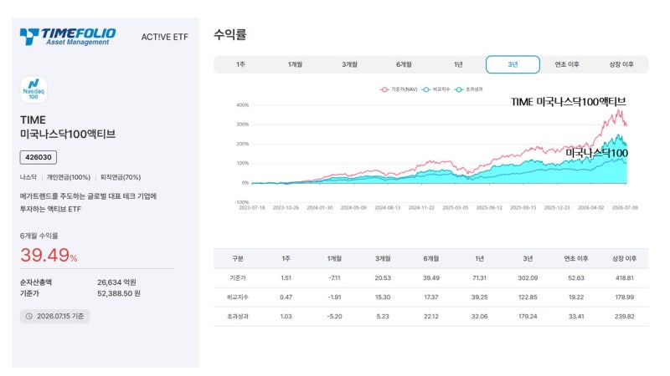Click the 퇴직연금(70%) tag

pyautogui.click(x=121, y=177)
